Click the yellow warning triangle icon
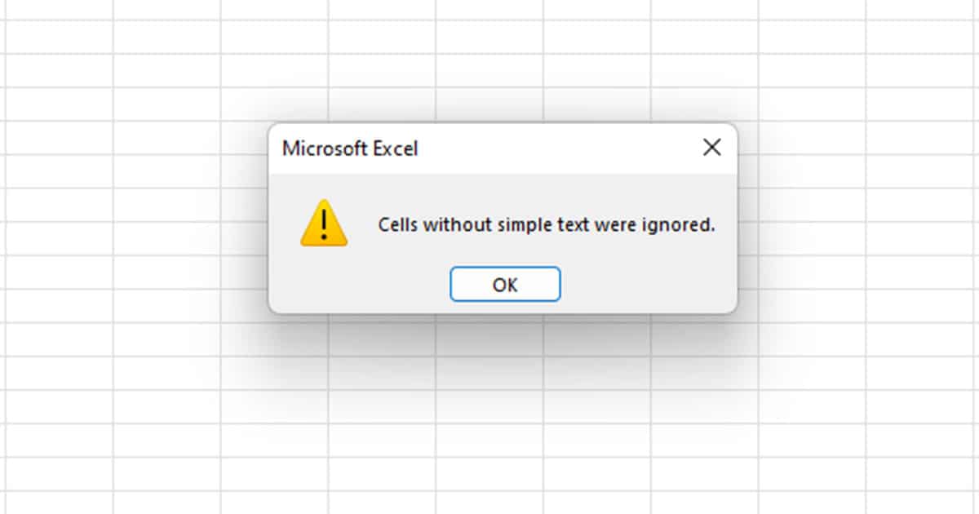The width and height of the screenshot is (979, 514). [x=324, y=223]
